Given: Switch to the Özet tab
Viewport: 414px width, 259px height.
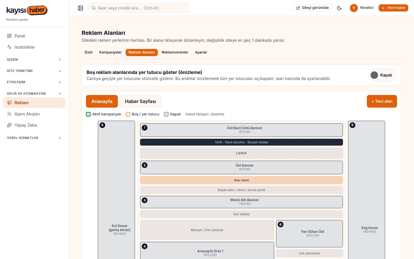Looking at the screenshot, I should click(89, 52).
